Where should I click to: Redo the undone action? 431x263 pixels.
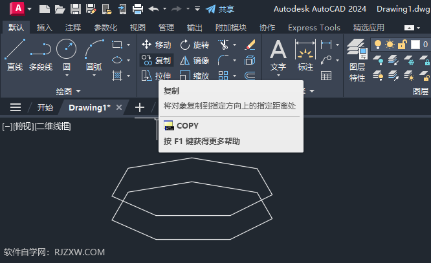[x=177, y=9]
